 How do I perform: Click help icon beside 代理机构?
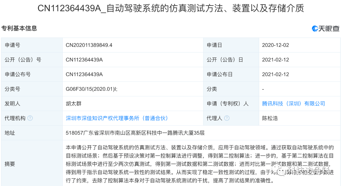(30, 118)
